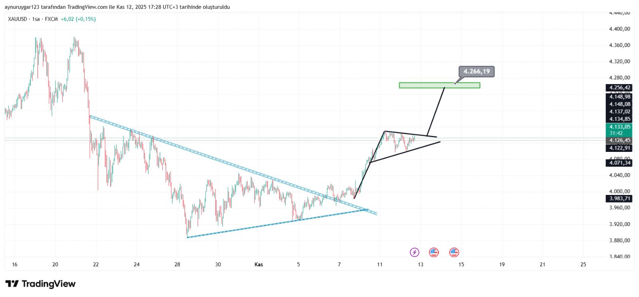This screenshot has width=639, height=297.
Task: Select the green target zone rectangle
Action: [439, 85]
